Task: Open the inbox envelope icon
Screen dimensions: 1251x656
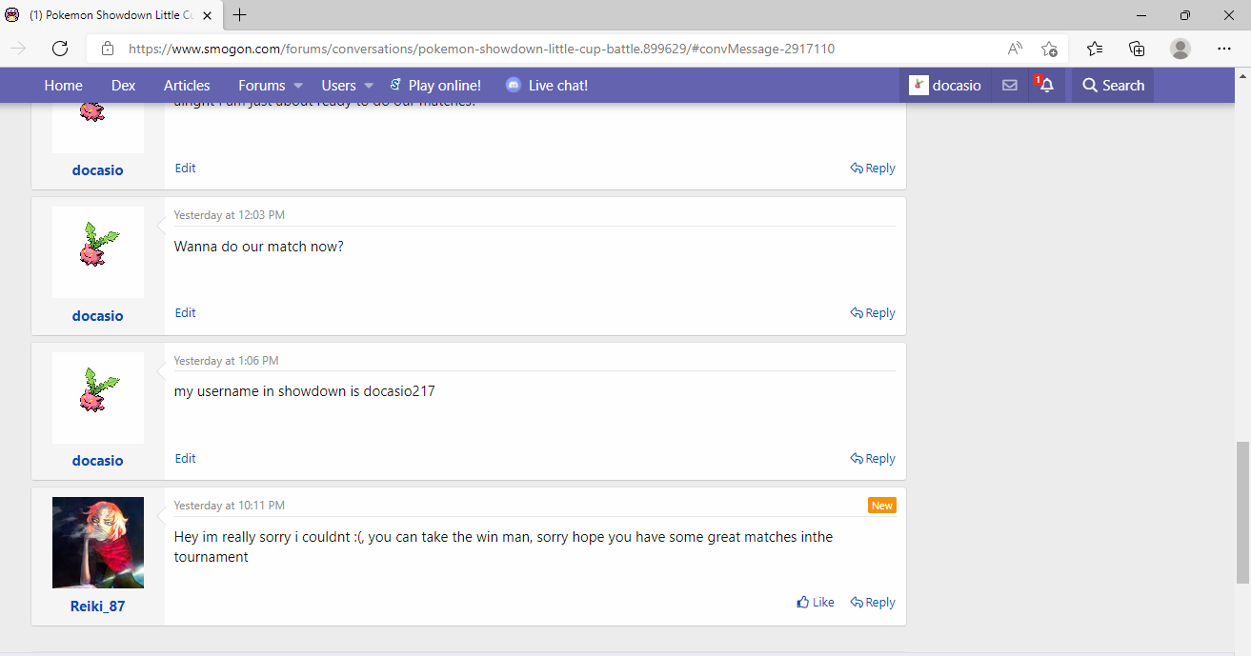Action: click(x=1010, y=86)
